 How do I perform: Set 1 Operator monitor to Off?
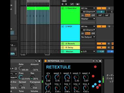tap(93, 15)
